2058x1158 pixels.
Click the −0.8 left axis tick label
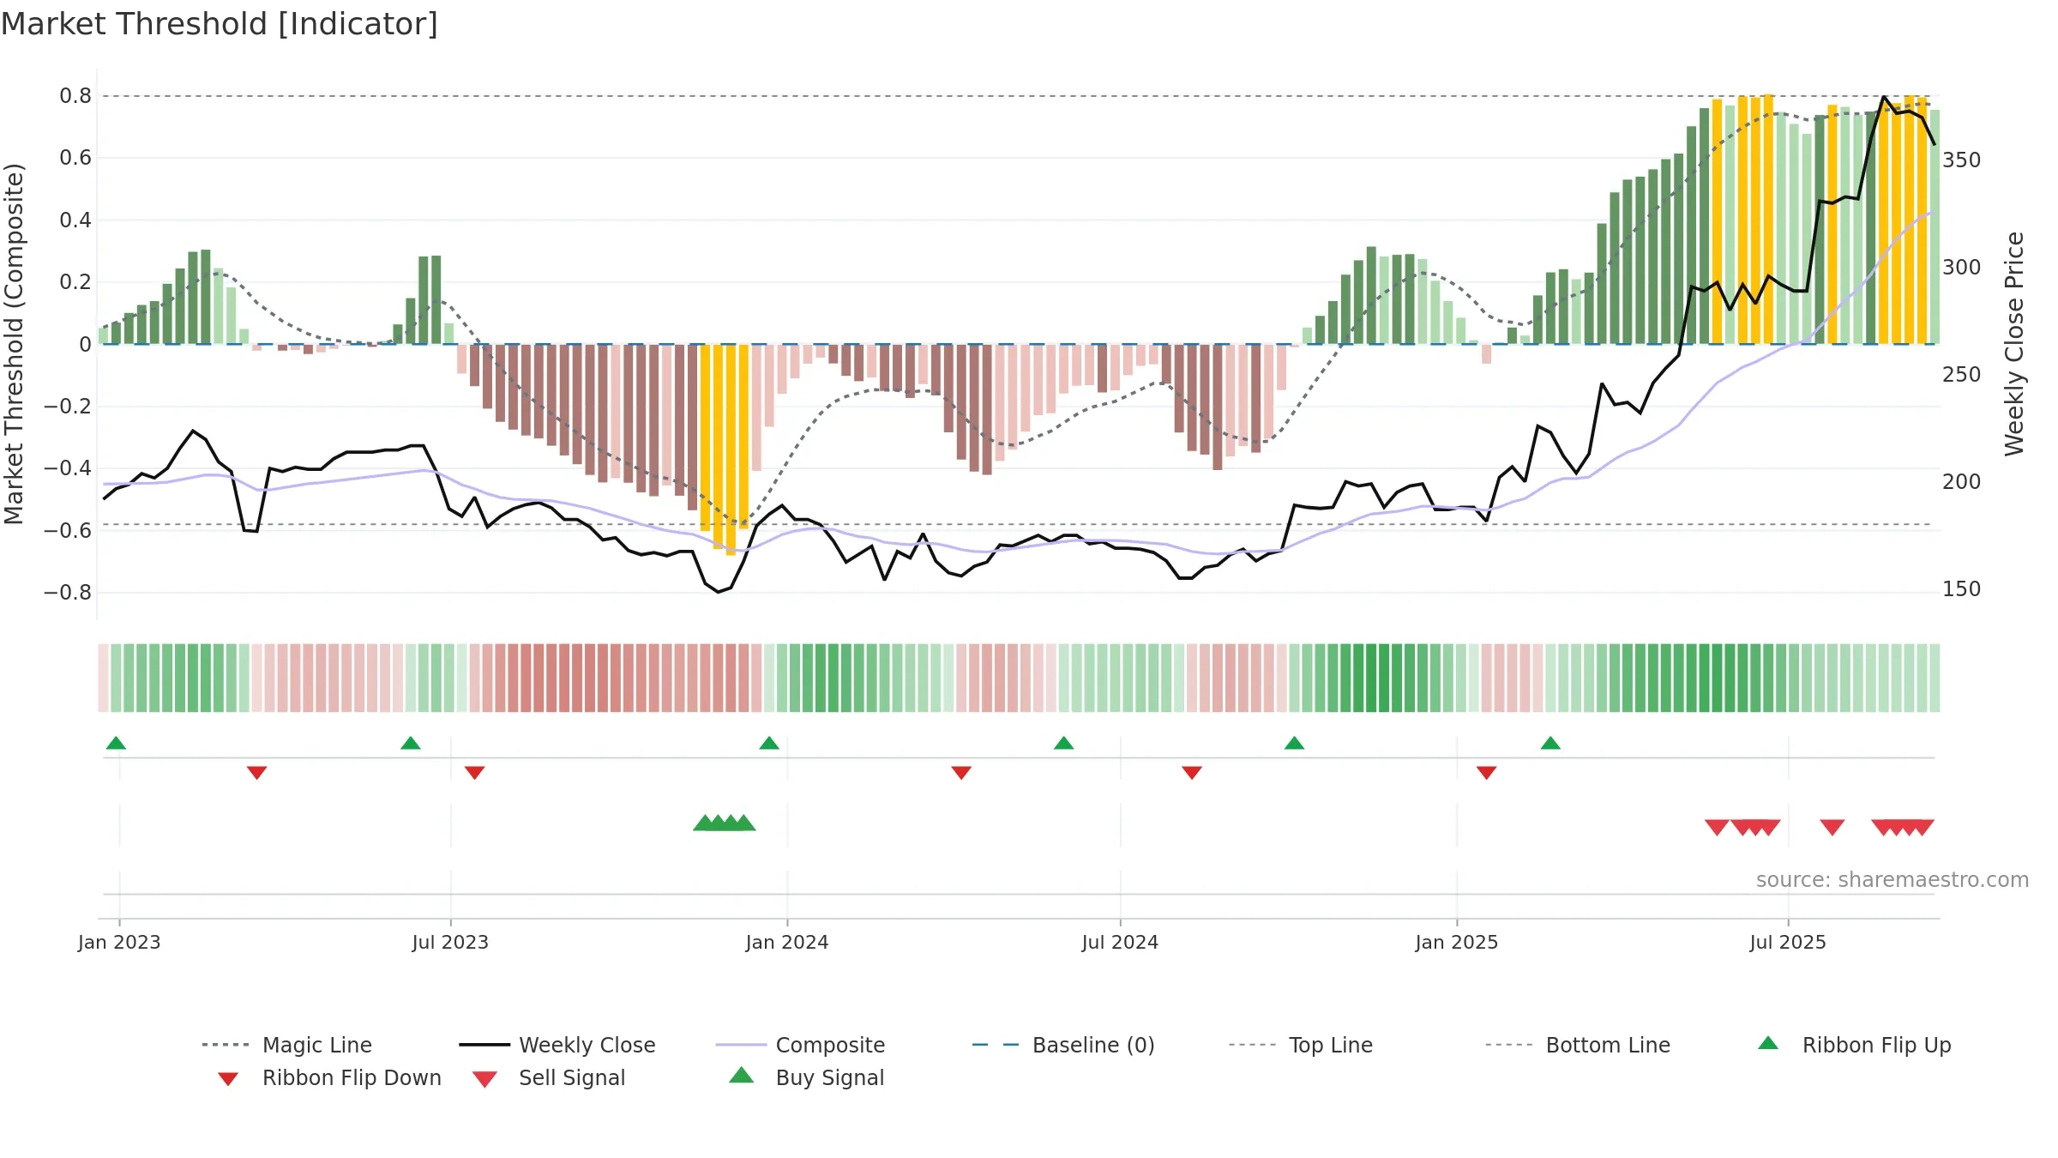[68, 593]
